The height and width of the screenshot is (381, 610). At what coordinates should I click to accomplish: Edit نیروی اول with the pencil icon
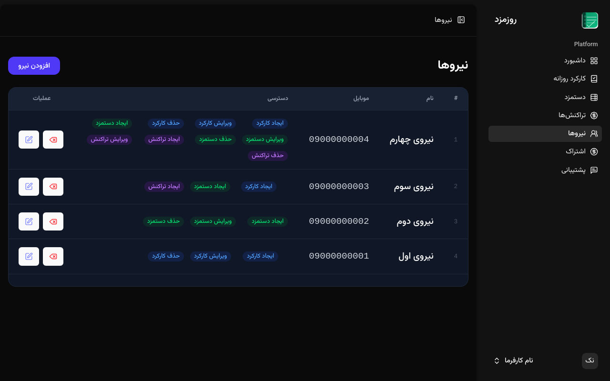coord(29,256)
